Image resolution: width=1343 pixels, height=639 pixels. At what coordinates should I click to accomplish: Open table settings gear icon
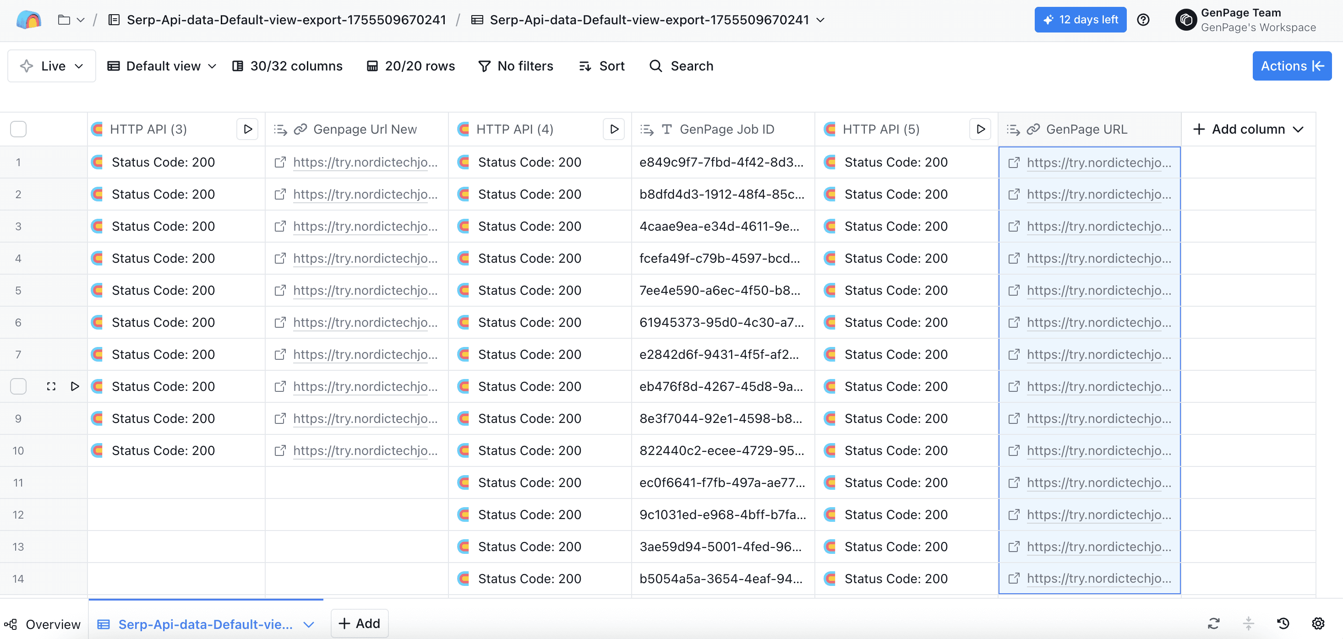coord(1318,623)
